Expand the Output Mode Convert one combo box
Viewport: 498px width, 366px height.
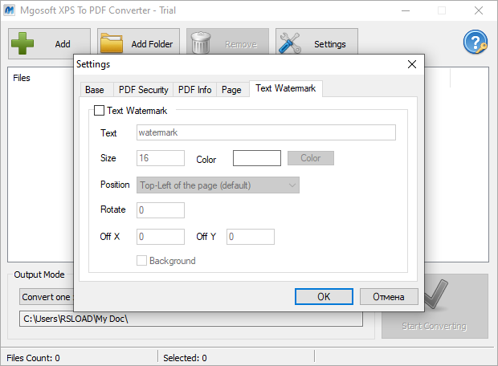coord(47,297)
